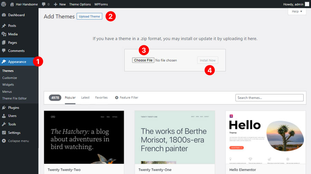Open the comments bubble icon in admin bar

tap(43, 4)
